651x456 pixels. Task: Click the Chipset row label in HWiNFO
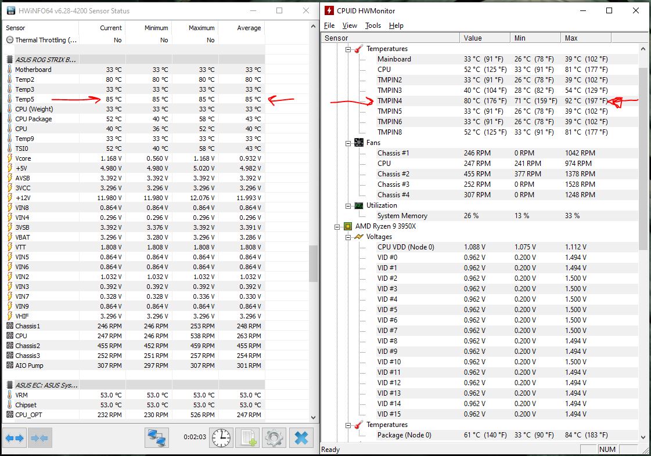pyautogui.click(x=26, y=405)
